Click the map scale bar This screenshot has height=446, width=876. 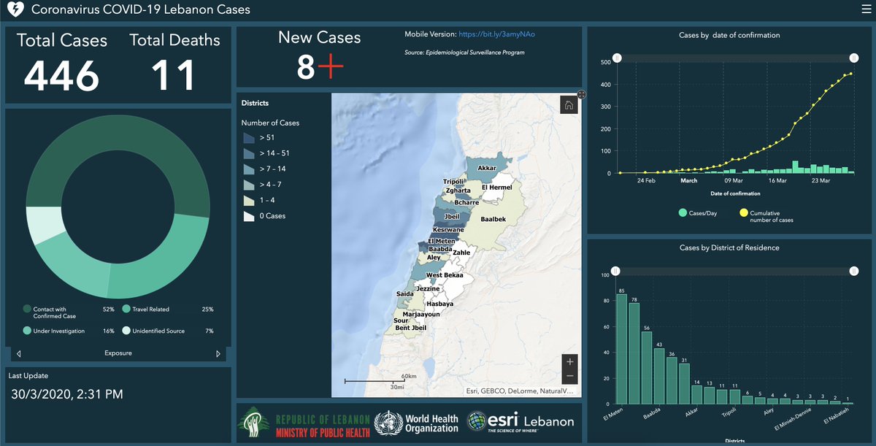[380, 381]
